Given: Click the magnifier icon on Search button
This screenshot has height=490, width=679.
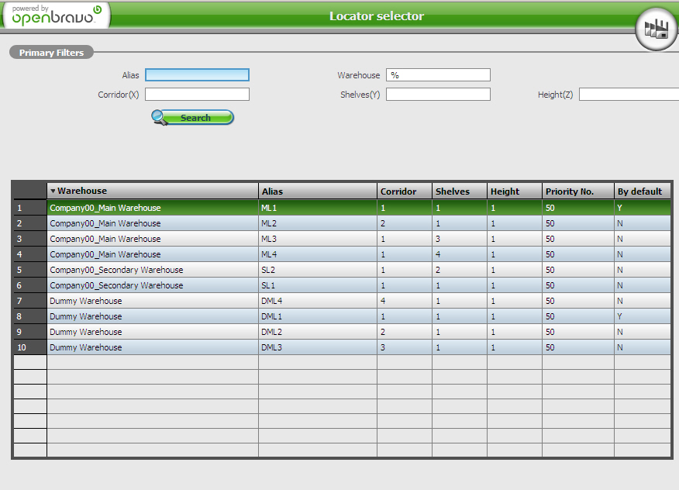Looking at the screenshot, I should (160, 117).
